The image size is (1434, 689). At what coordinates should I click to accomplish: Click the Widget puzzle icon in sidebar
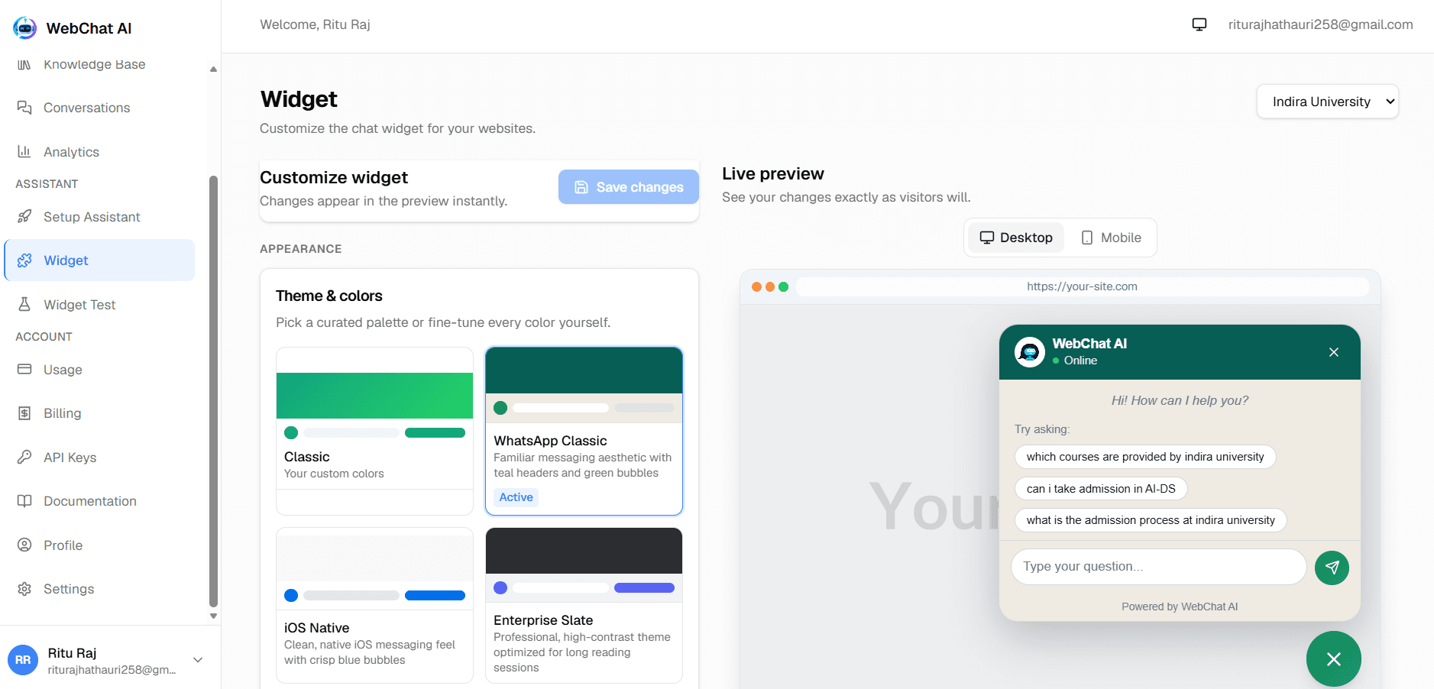tap(24, 260)
